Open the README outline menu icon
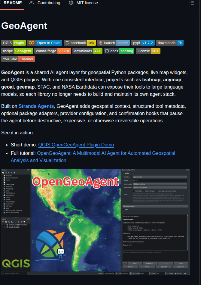The width and height of the screenshot is (201, 285). tap(192, 3)
